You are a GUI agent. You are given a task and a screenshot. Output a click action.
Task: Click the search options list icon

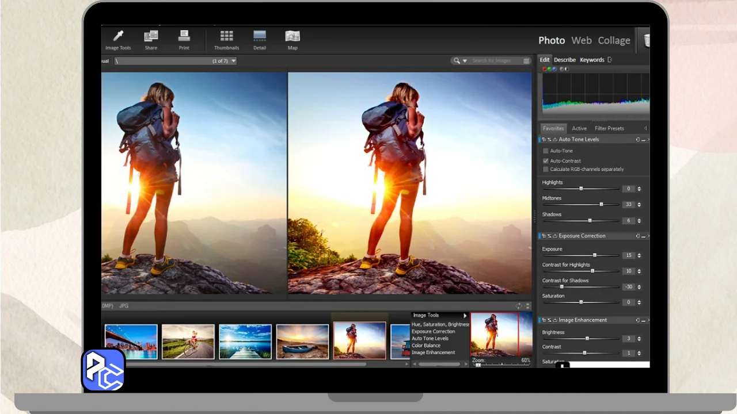point(526,61)
